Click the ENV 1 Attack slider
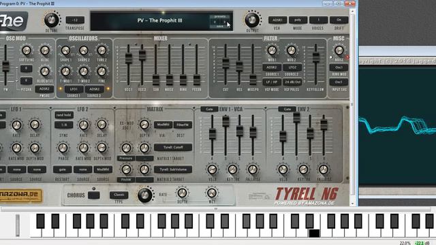The image size is (436, 245). tap(212, 134)
